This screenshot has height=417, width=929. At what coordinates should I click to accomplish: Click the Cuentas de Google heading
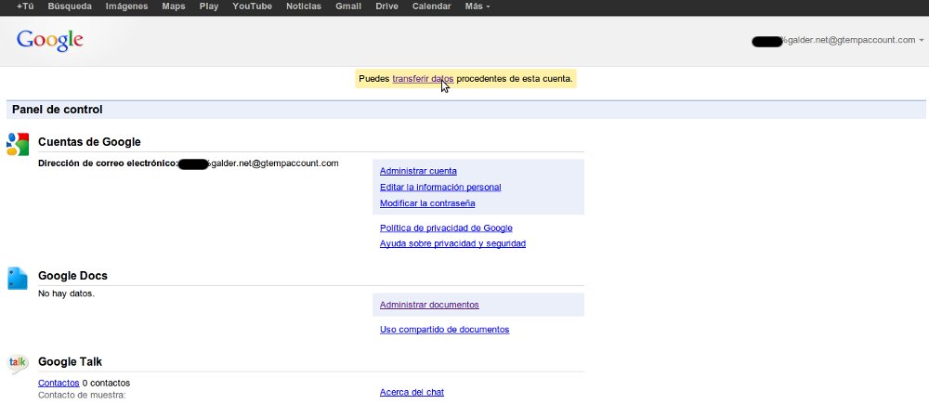89,142
